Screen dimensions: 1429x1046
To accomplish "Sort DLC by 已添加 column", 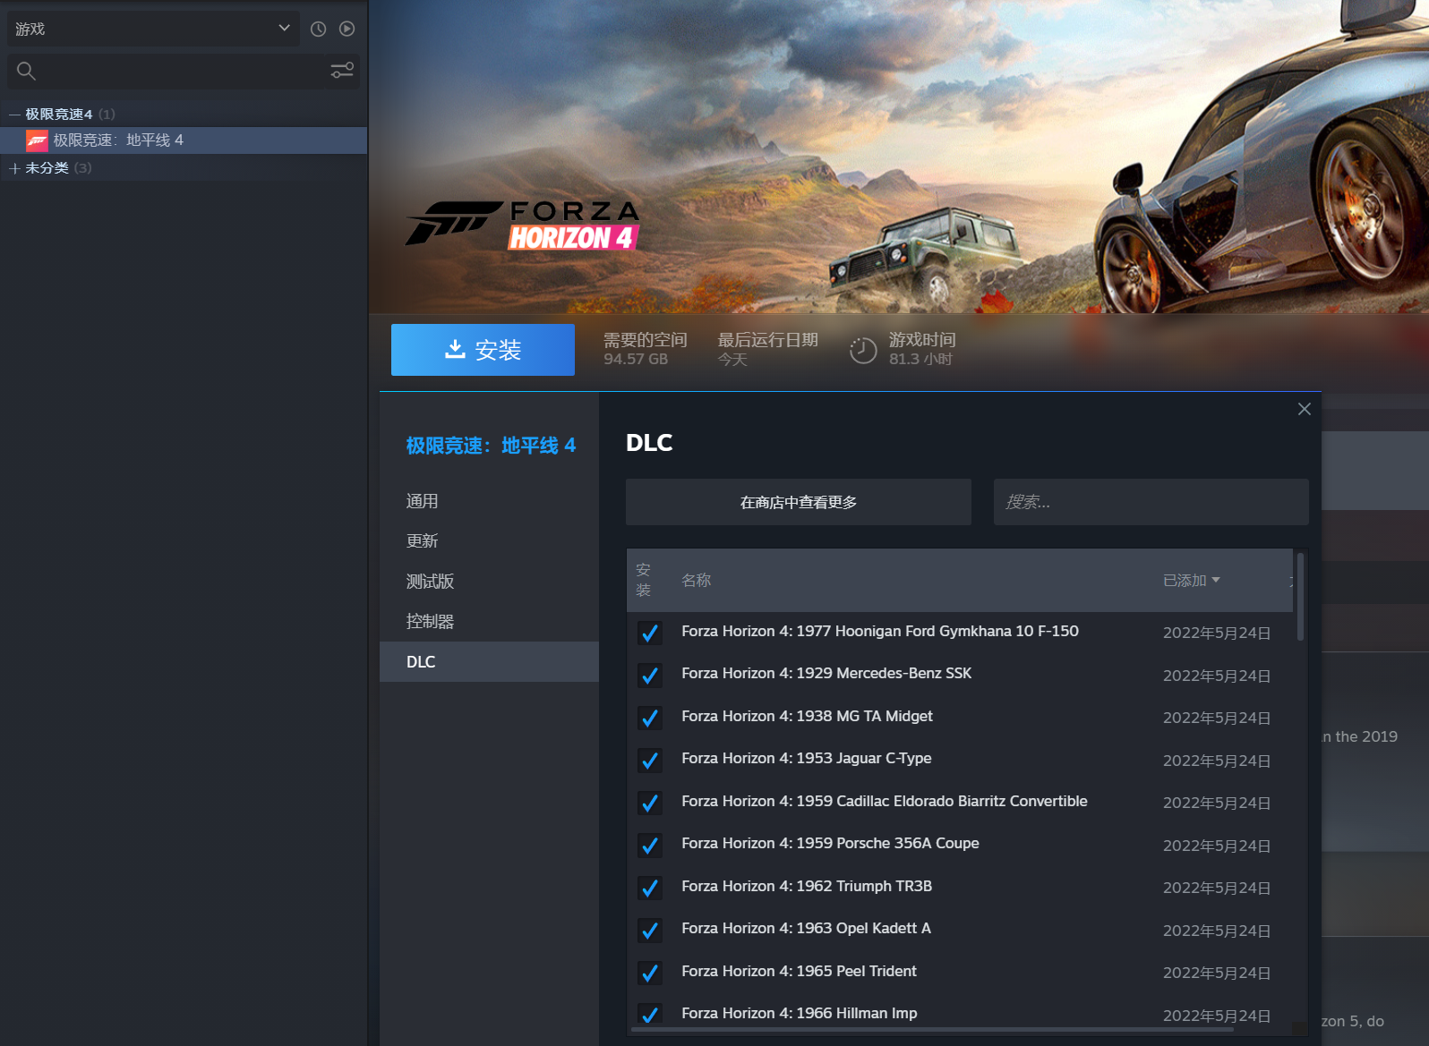I will [x=1191, y=581].
